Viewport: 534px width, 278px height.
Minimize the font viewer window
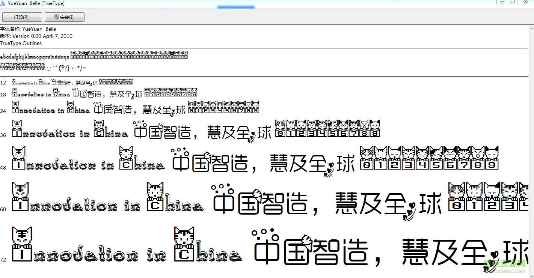(502, 2)
